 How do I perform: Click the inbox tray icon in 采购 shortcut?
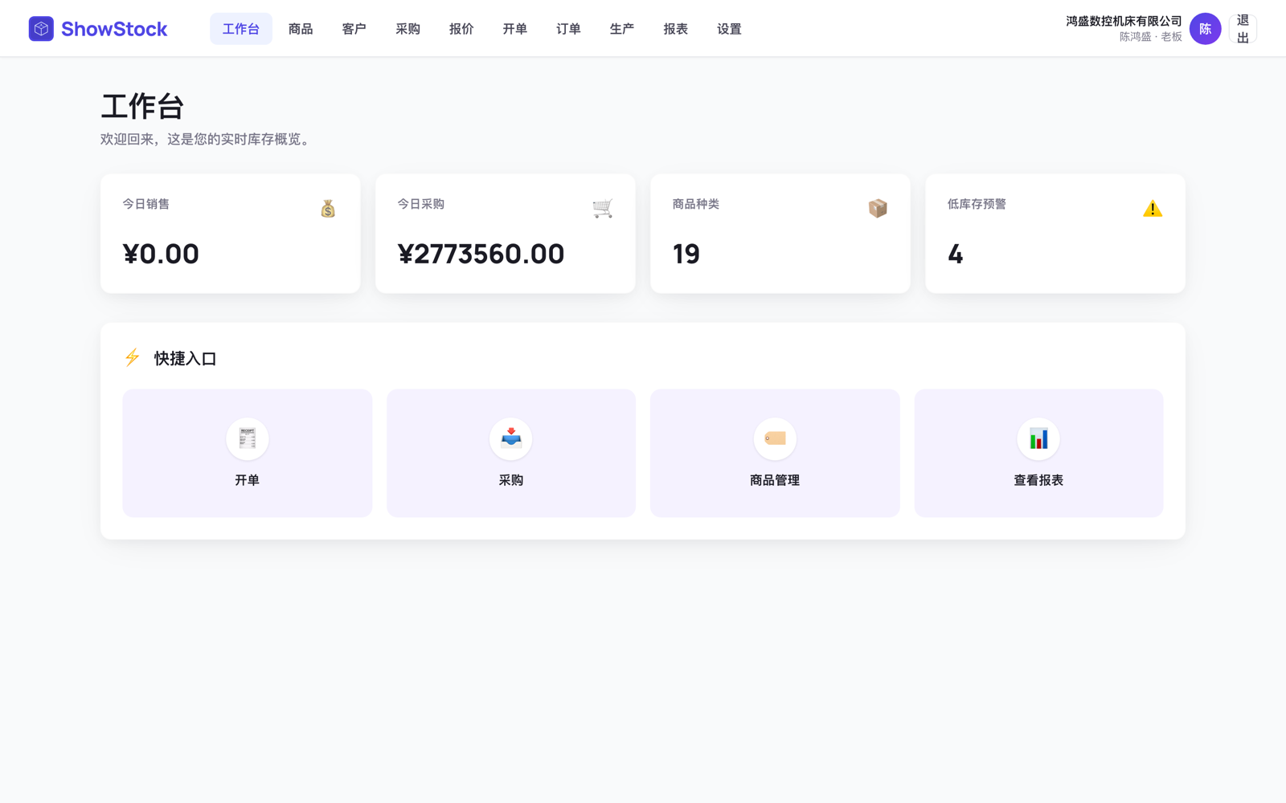(x=511, y=438)
